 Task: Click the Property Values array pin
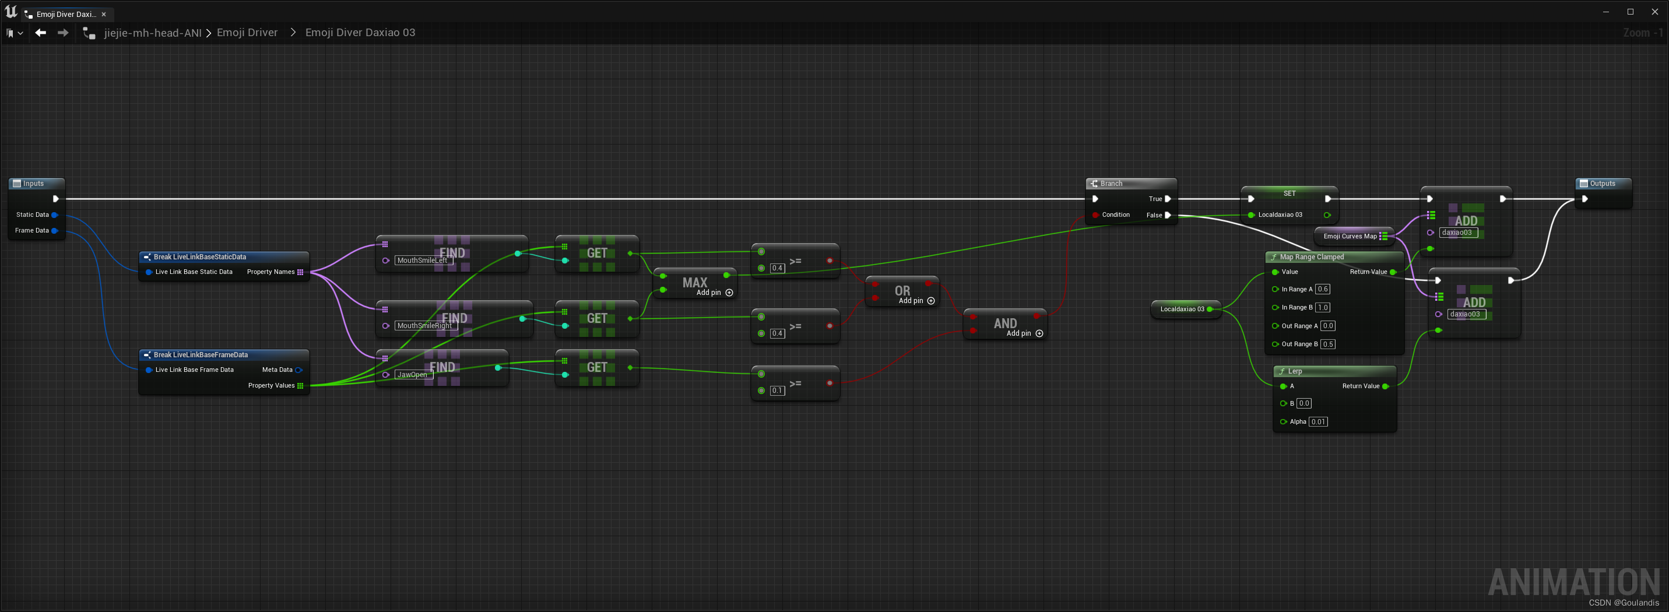(x=300, y=386)
